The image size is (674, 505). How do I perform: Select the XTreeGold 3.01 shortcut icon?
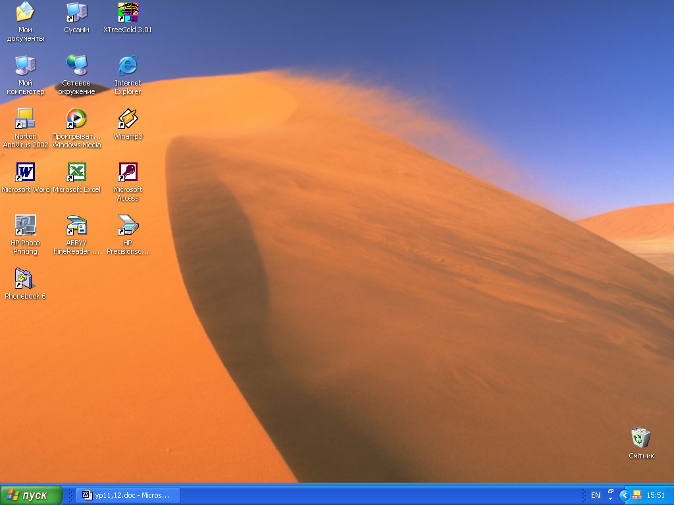coord(128,18)
